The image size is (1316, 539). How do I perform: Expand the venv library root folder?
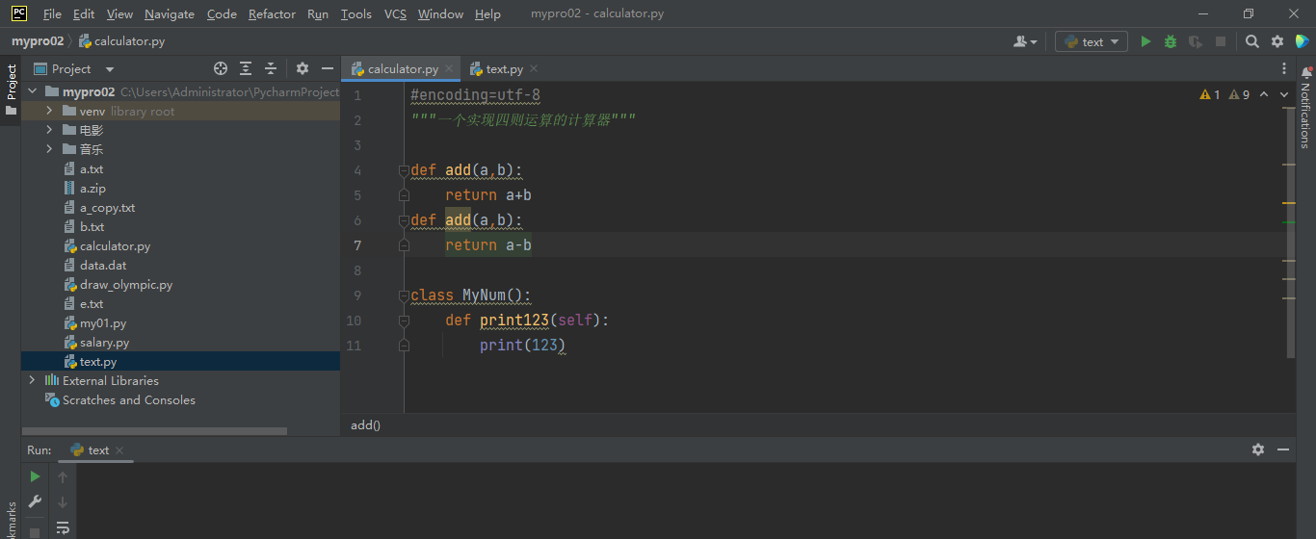point(49,111)
